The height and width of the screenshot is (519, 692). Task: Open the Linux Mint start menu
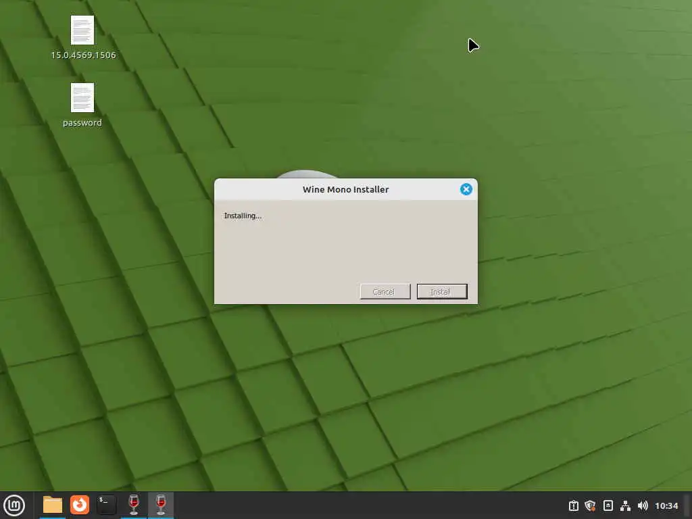click(15, 505)
